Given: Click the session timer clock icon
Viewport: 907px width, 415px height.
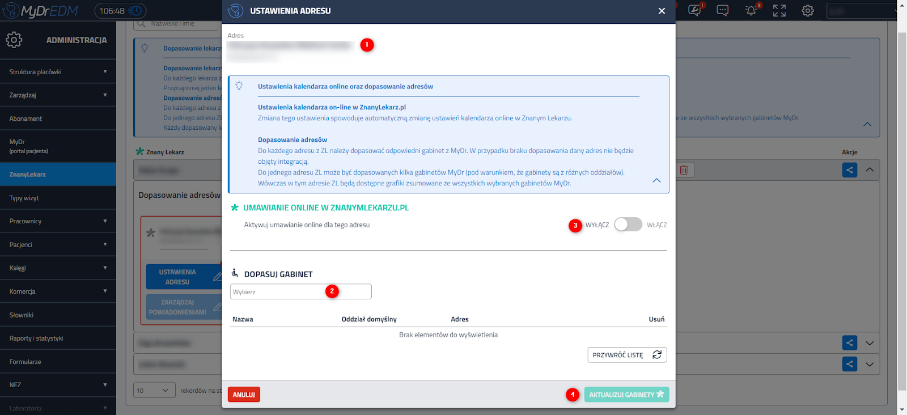Looking at the screenshot, I should [135, 11].
